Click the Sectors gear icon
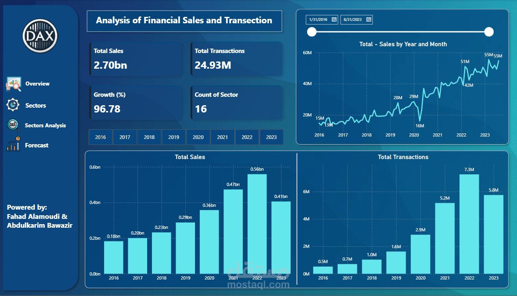517x296 pixels. [13, 104]
